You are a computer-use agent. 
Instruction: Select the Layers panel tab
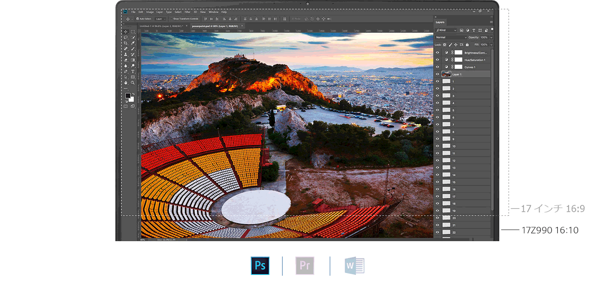440,22
